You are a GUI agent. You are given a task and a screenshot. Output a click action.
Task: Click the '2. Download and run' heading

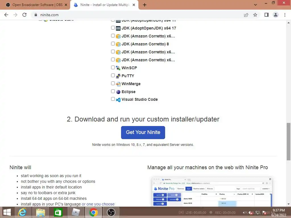(143, 119)
